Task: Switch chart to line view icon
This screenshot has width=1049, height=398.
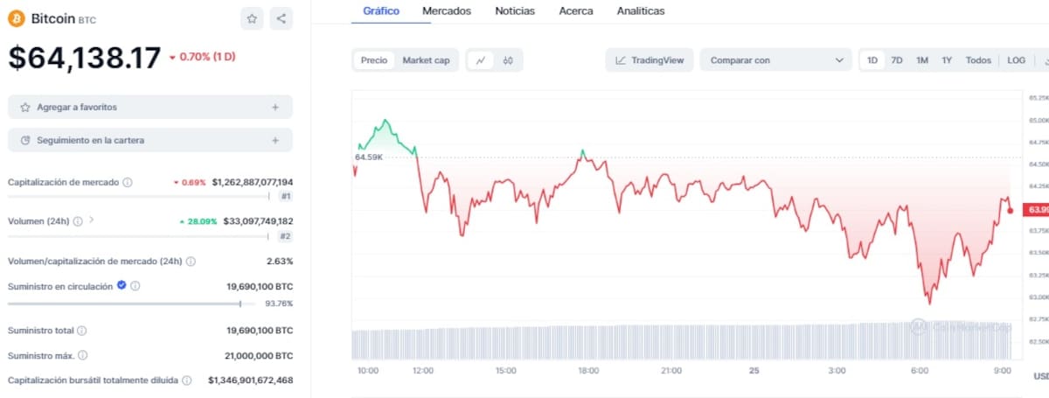Action: coord(481,60)
